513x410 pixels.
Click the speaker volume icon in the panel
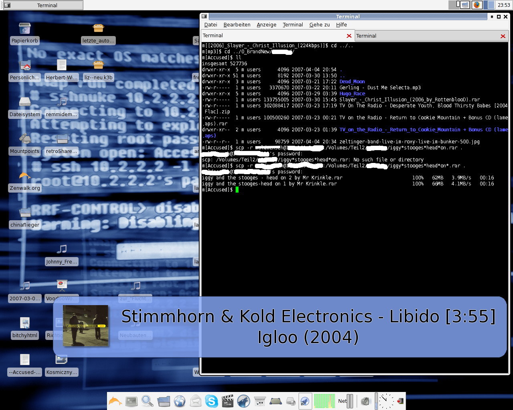click(366, 401)
